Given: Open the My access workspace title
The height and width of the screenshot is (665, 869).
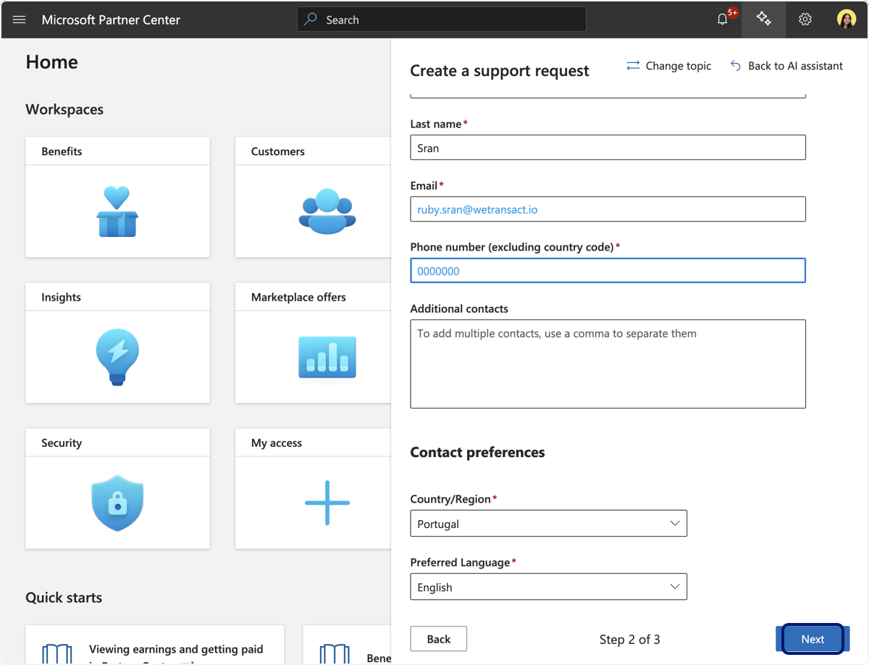Looking at the screenshot, I should pyautogui.click(x=277, y=443).
